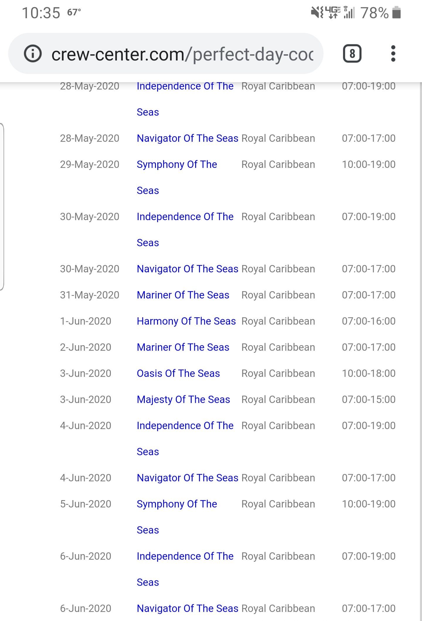The height and width of the screenshot is (621, 422).
Task: Open Harmony Of The Seas link
Action: point(186,321)
